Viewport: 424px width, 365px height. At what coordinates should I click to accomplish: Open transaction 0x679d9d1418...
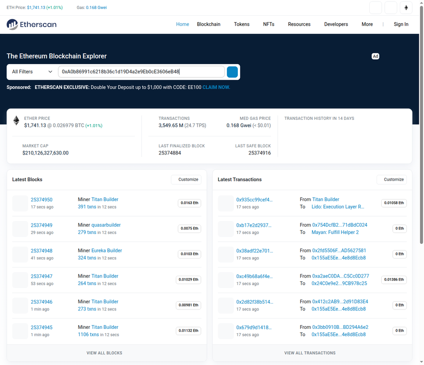[x=254, y=327]
